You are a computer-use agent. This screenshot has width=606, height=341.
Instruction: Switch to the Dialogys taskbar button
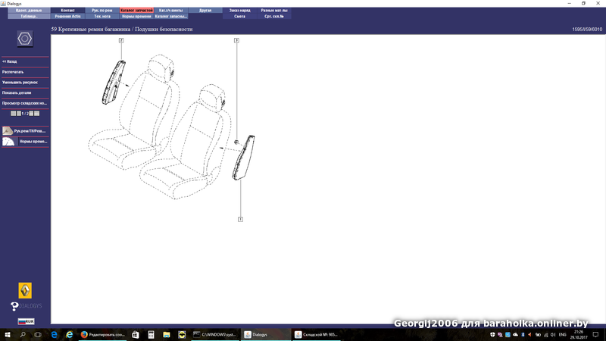click(265, 335)
